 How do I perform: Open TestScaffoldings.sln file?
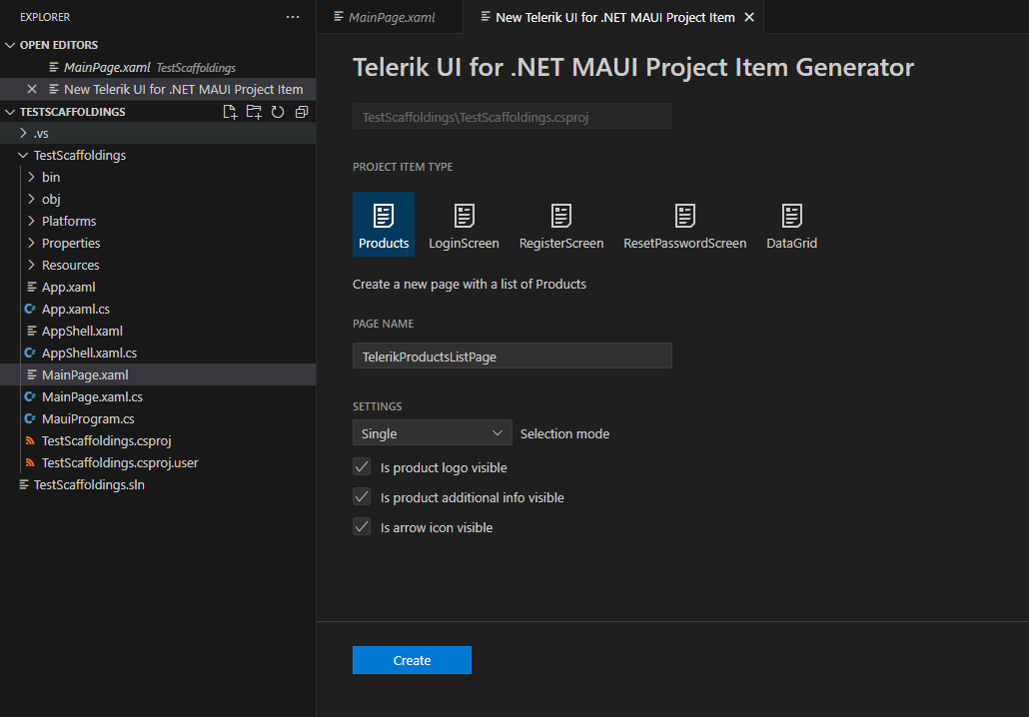[x=158, y=484]
